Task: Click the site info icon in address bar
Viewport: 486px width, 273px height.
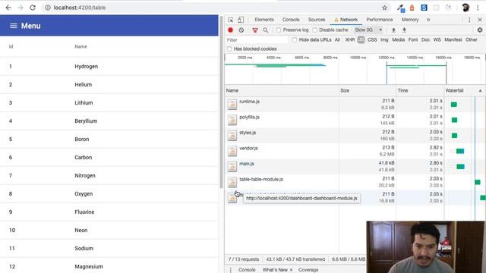Action: pyautogui.click(x=48, y=8)
